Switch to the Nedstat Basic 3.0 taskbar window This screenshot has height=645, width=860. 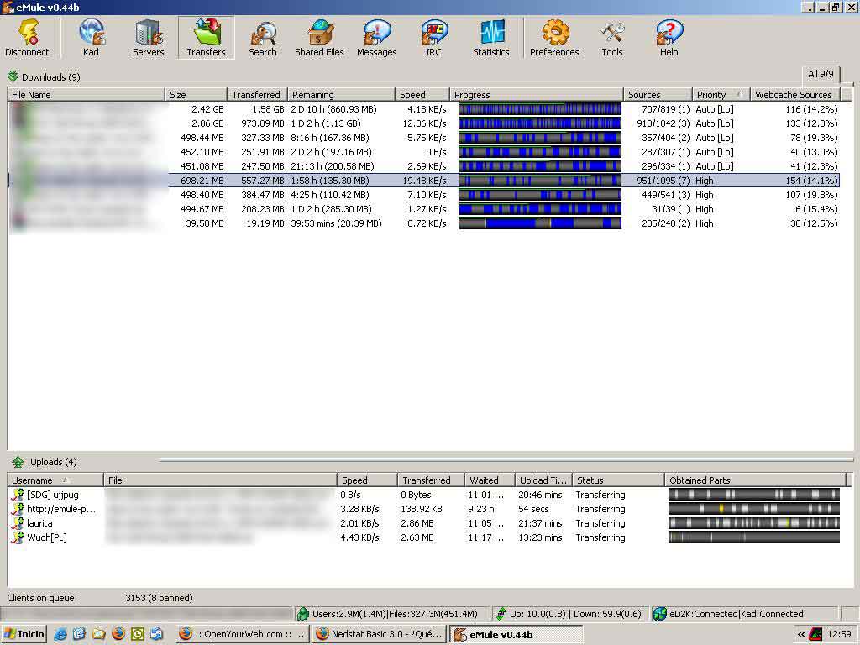point(380,634)
